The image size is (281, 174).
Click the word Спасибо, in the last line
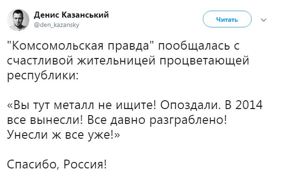(x=33, y=164)
